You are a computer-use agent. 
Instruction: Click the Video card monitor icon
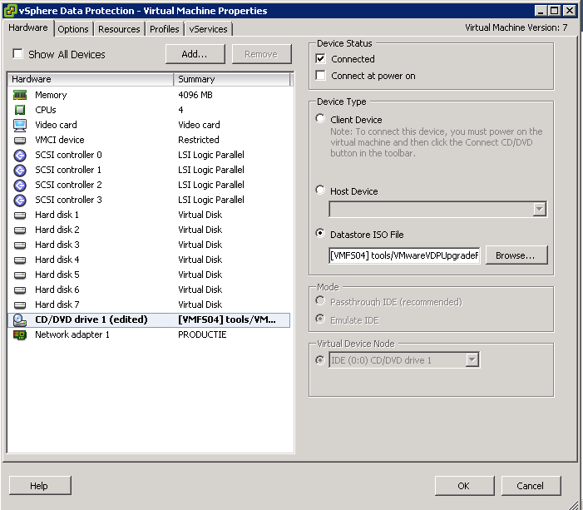coord(20,126)
